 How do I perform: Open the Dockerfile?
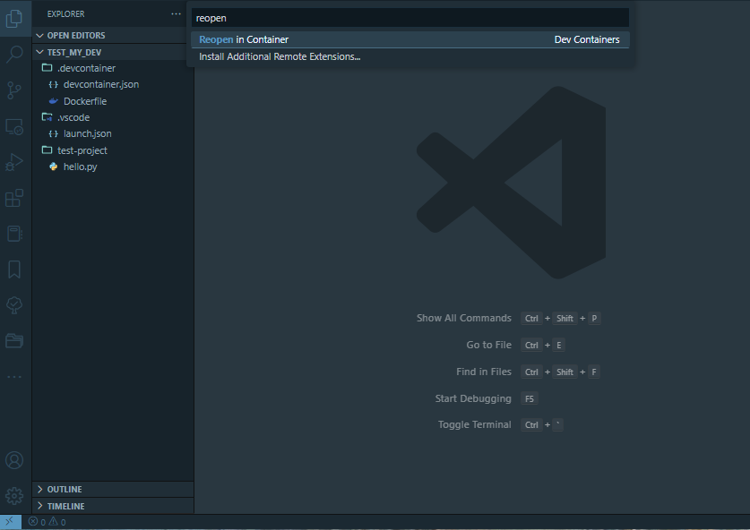pyautogui.click(x=85, y=101)
